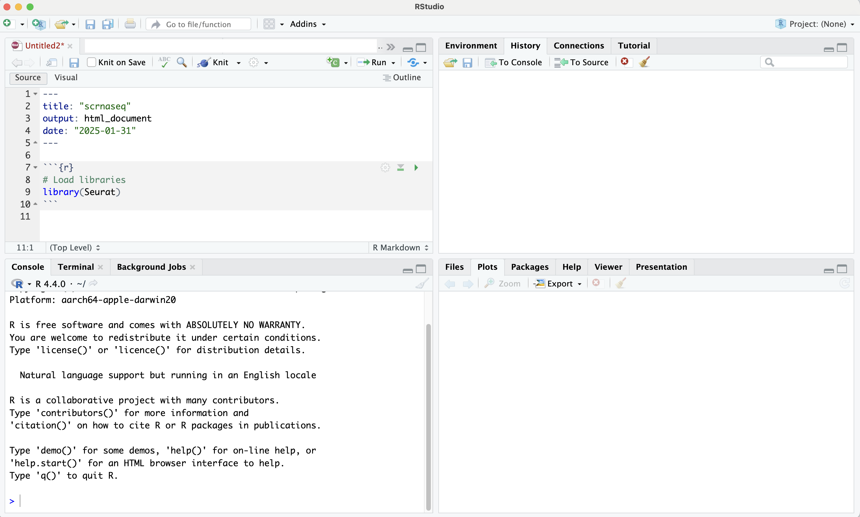Clear all history with broom icon

[x=645, y=62]
